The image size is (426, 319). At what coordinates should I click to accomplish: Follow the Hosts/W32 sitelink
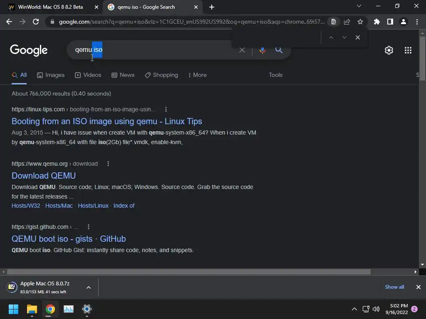(26, 206)
